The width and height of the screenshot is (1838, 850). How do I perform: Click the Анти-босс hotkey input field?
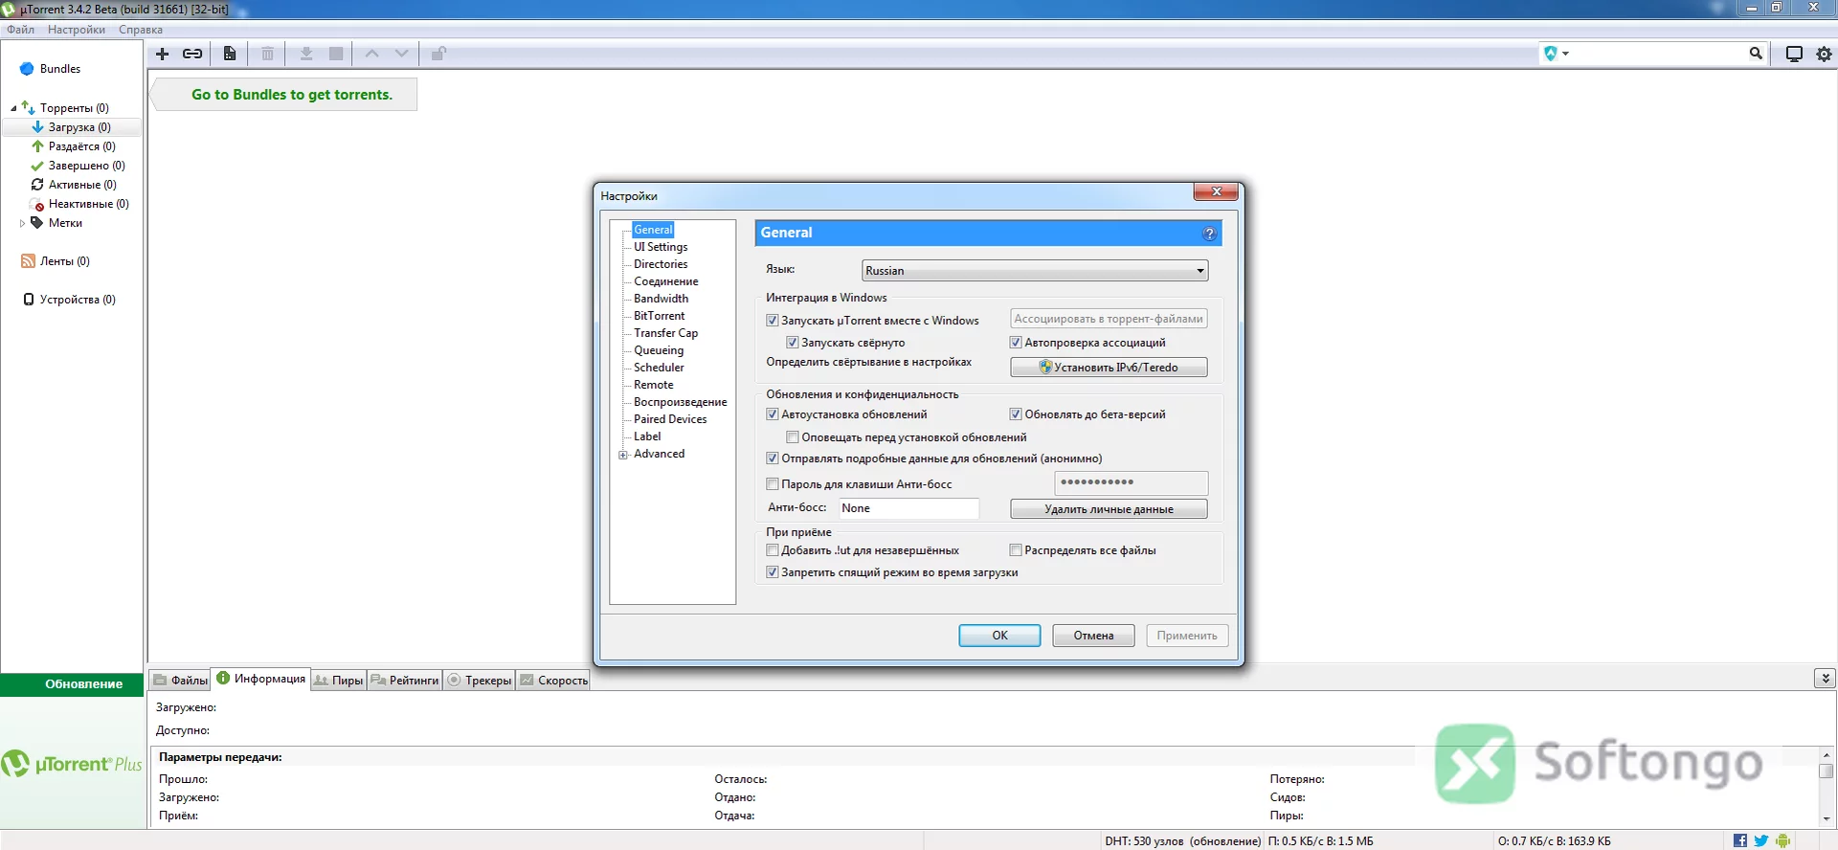click(x=908, y=508)
